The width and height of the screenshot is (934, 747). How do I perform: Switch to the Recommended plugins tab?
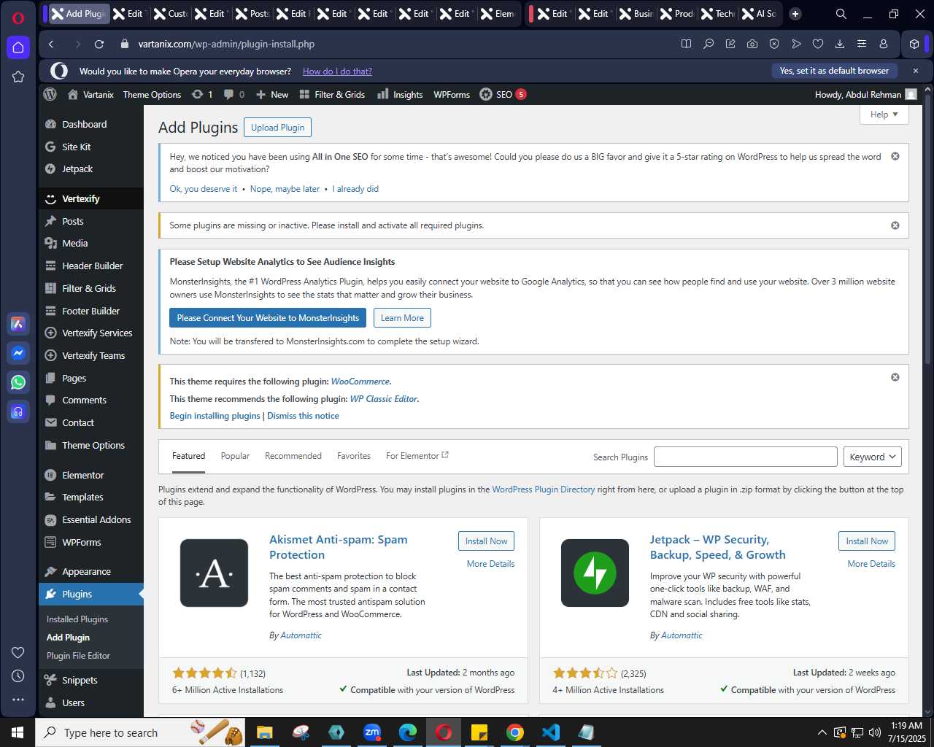(293, 456)
